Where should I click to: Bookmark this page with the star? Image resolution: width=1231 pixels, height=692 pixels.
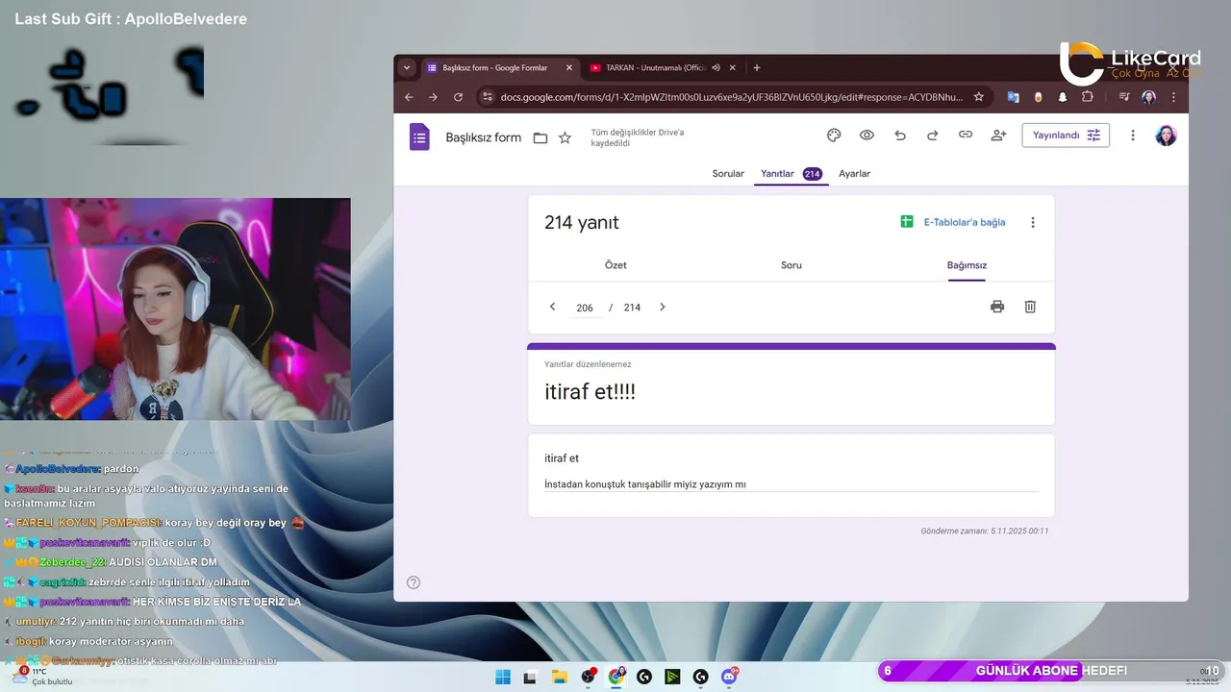[979, 97]
